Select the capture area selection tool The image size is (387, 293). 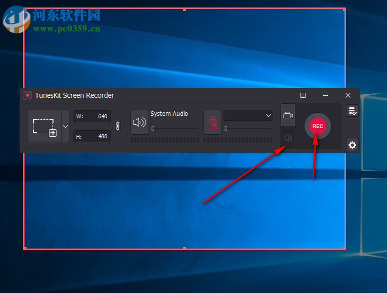click(x=44, y=126)
